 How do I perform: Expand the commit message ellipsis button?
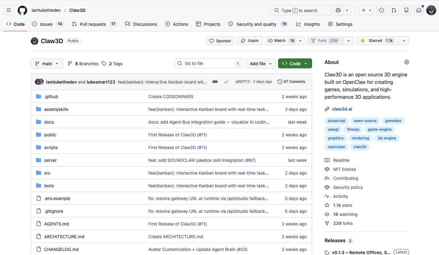click(215, 81)
